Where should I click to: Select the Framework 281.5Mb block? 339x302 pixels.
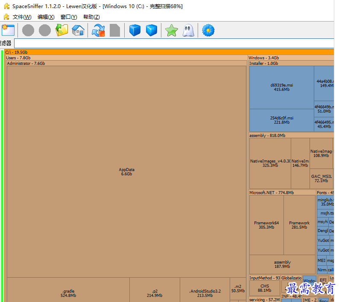click(x=299, y=225)
